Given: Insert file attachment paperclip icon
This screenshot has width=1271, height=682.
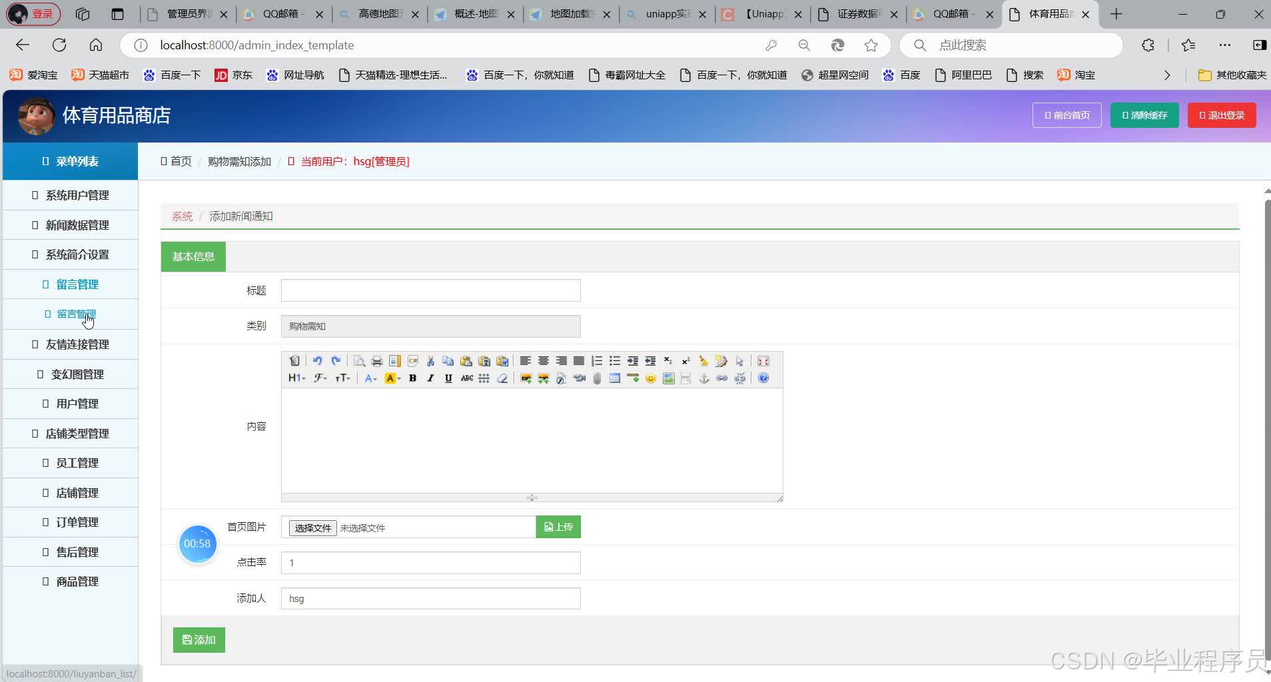Looking at the screenshot, I should pyautogui.click(x=597, y=378).
